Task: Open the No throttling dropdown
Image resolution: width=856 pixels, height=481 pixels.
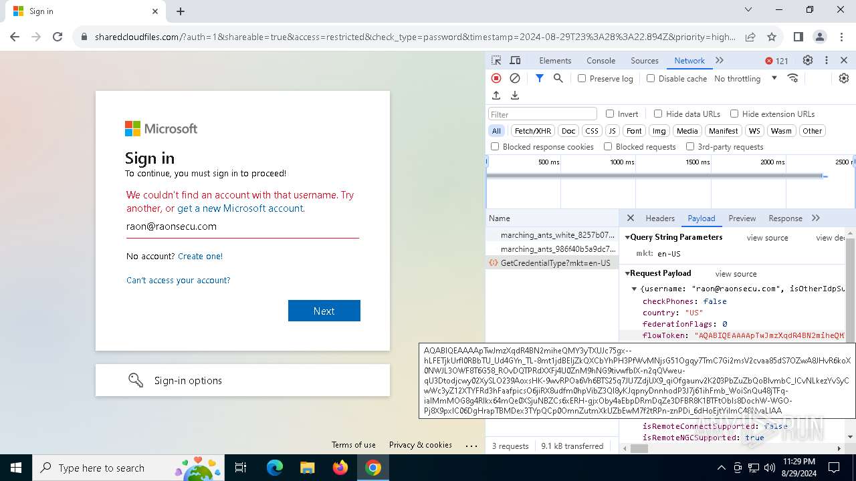Action: coord(746,78)
